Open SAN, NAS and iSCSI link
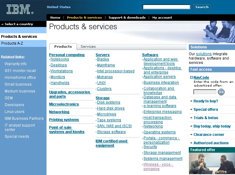 click(114, 126)
